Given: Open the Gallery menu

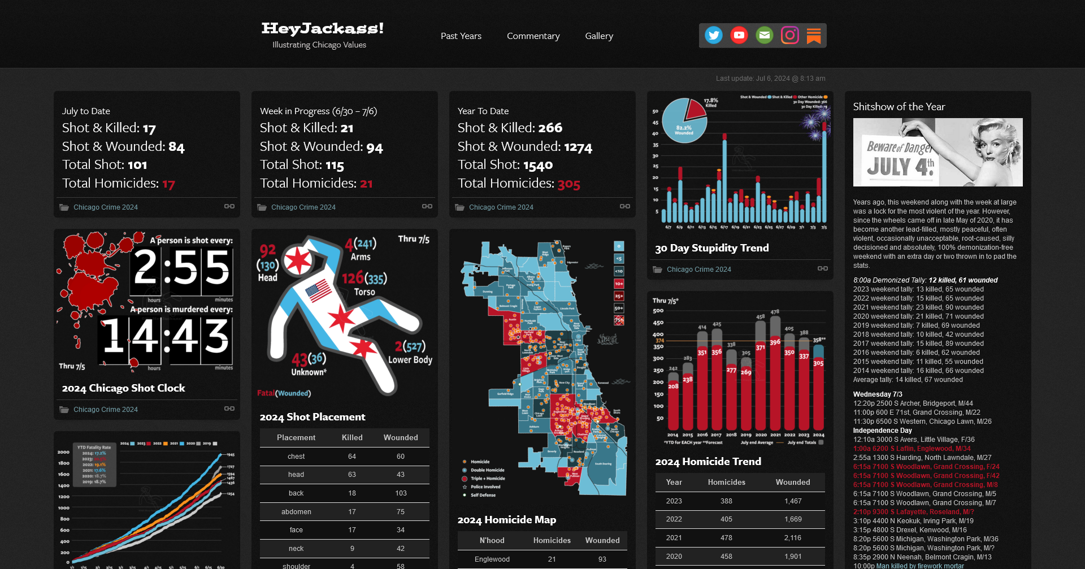Looking at the screenshot, I should (x=599, y=36).
